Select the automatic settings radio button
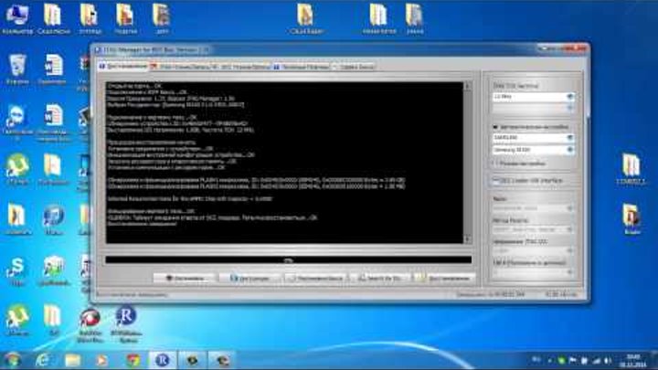Image resolution: width=658 pixels, height=370 pixels. click(x=495, y=128)
